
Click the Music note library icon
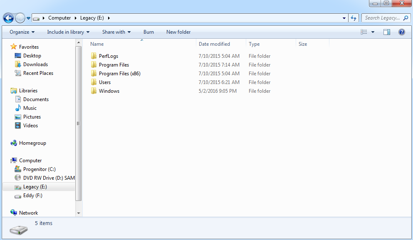18,108
